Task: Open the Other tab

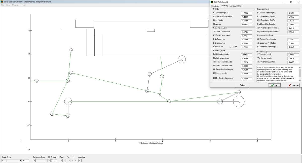Action: point(239,6)
